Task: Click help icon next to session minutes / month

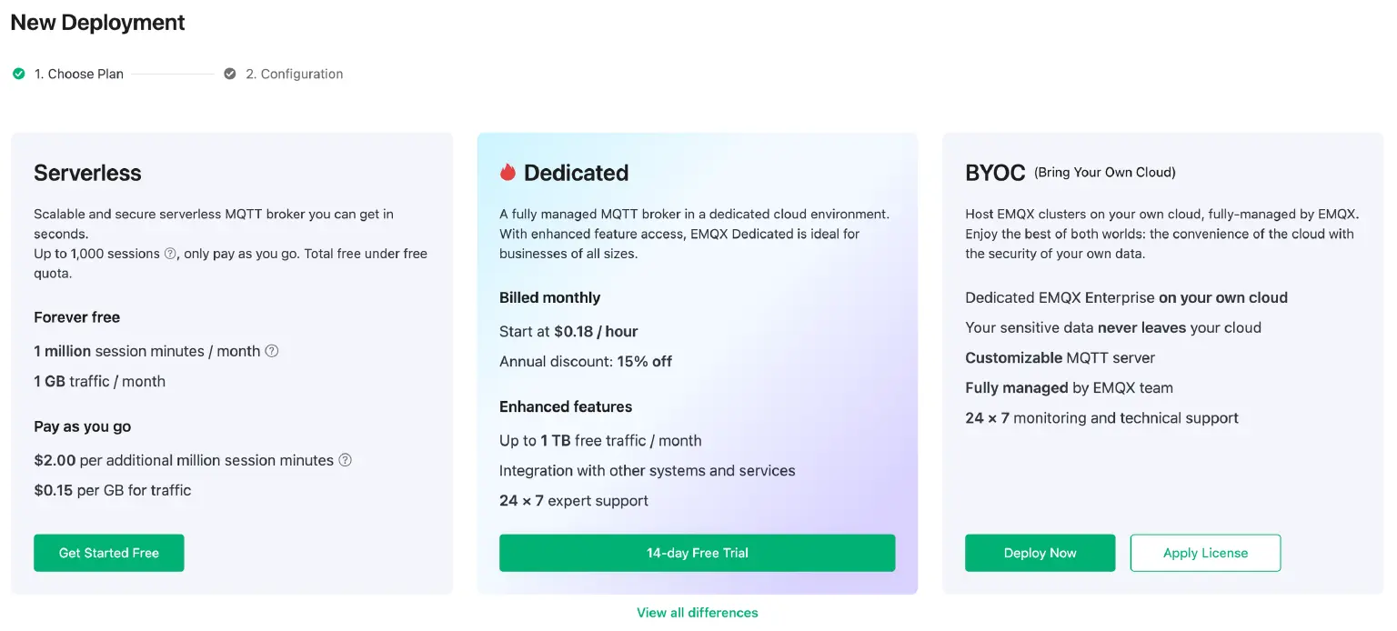Action: [271, 351]
